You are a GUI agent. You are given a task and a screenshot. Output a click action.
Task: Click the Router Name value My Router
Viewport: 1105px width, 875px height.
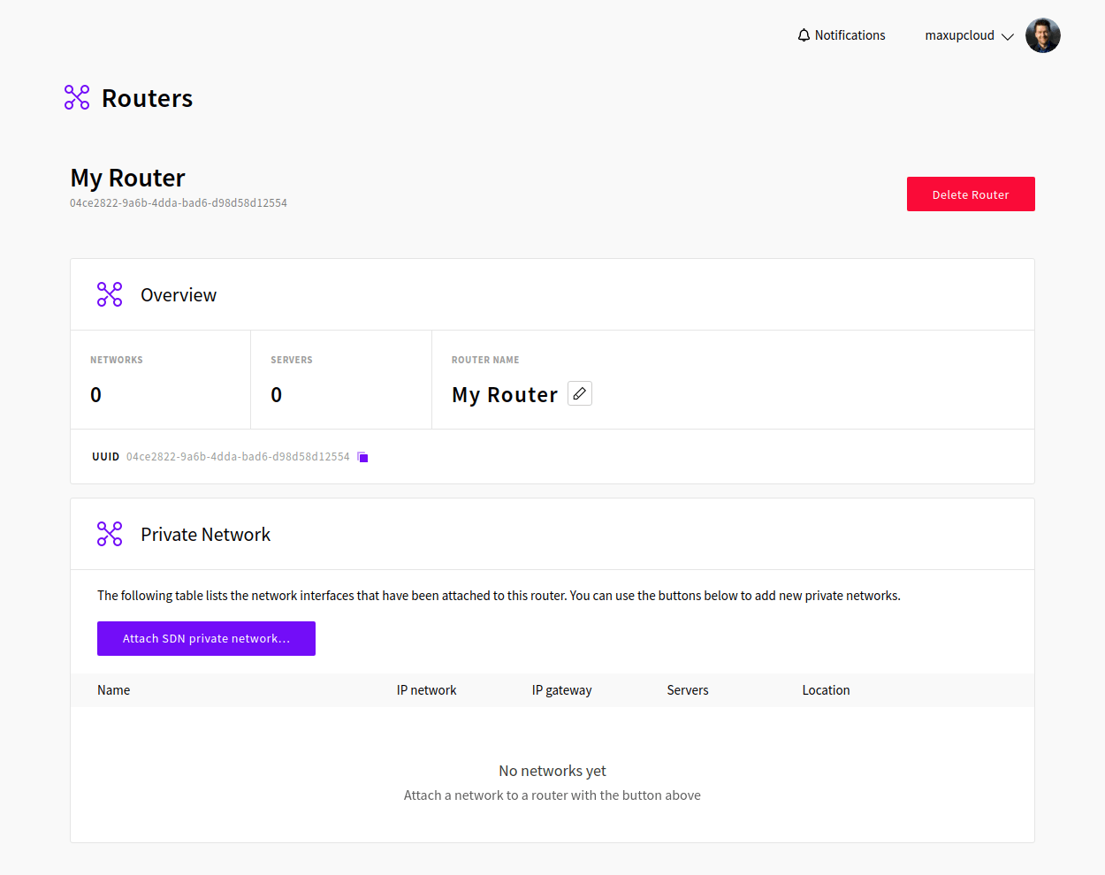click(505, 395)
